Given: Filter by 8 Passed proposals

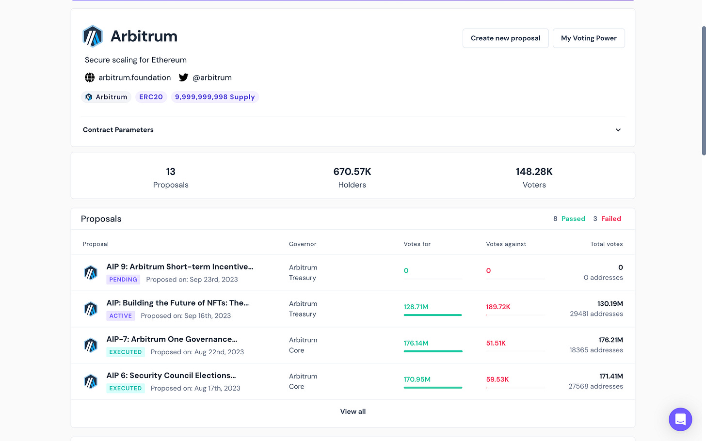Looking at the screenshot, I should [x=569, y=219].
